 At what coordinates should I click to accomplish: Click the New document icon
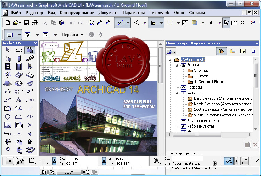click(8, 23)
